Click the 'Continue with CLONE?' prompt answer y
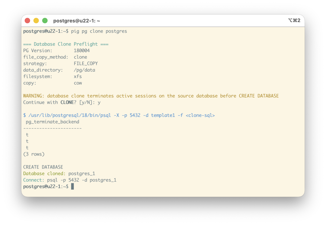The height and width of the screenshot is (225, 326). 99,103
